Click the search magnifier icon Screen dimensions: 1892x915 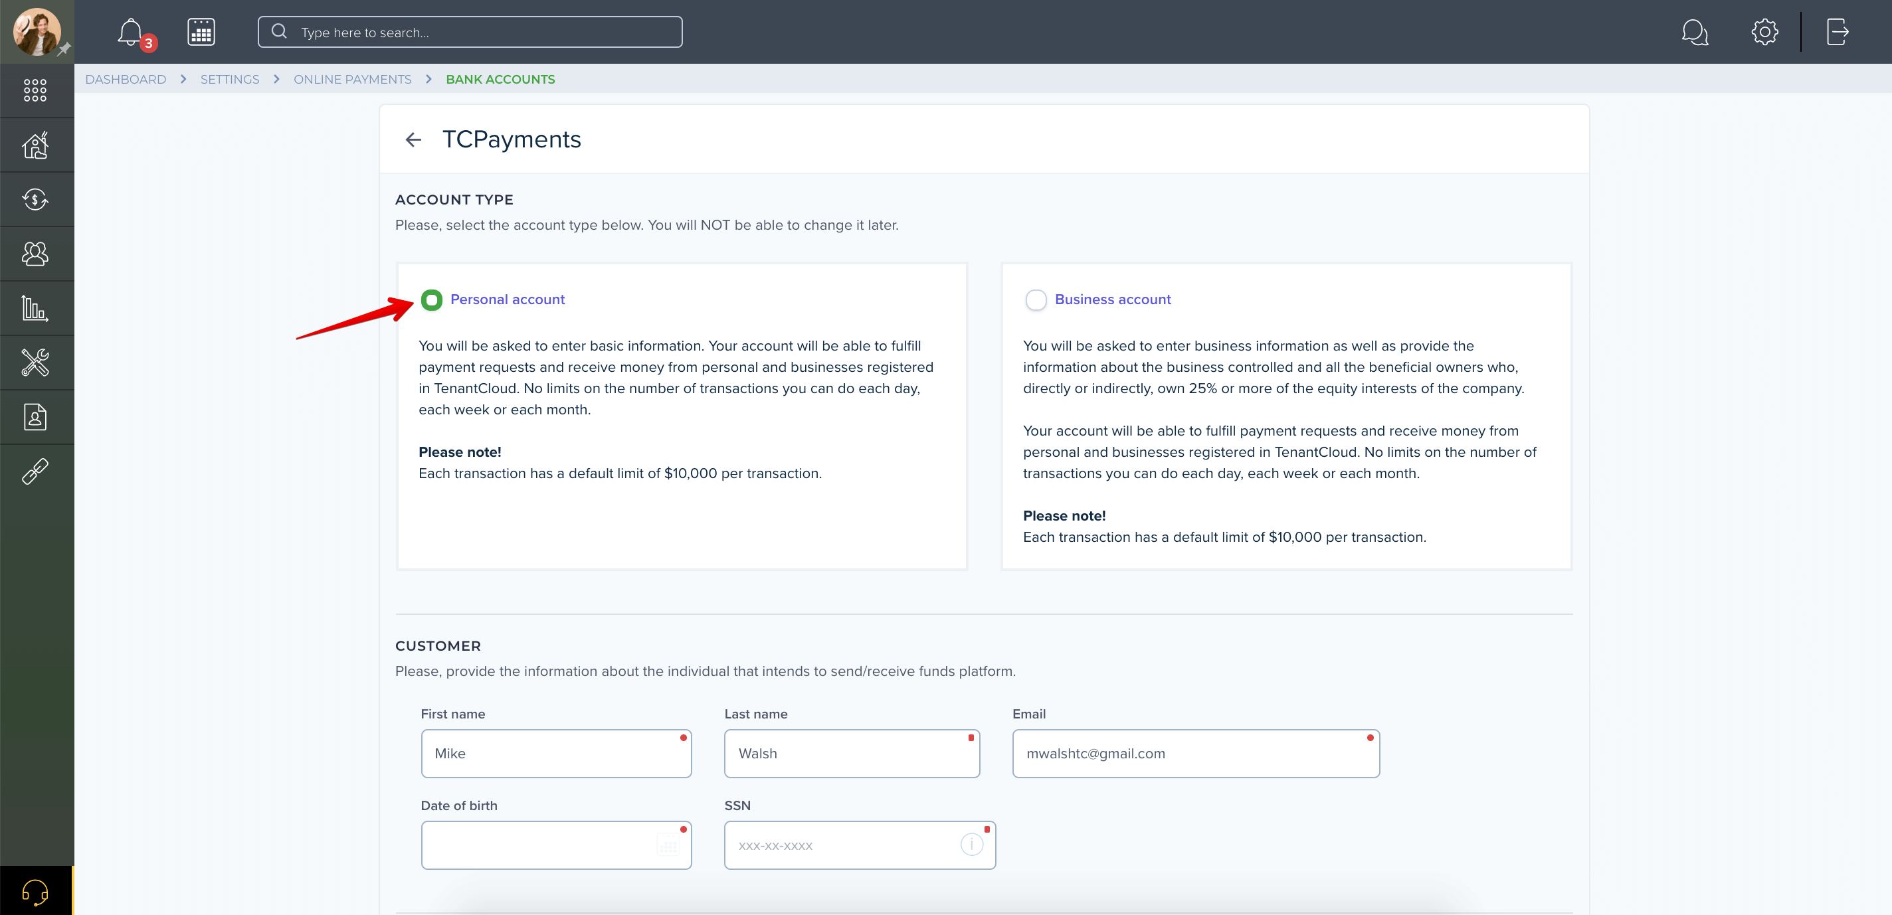pos(279,32)
